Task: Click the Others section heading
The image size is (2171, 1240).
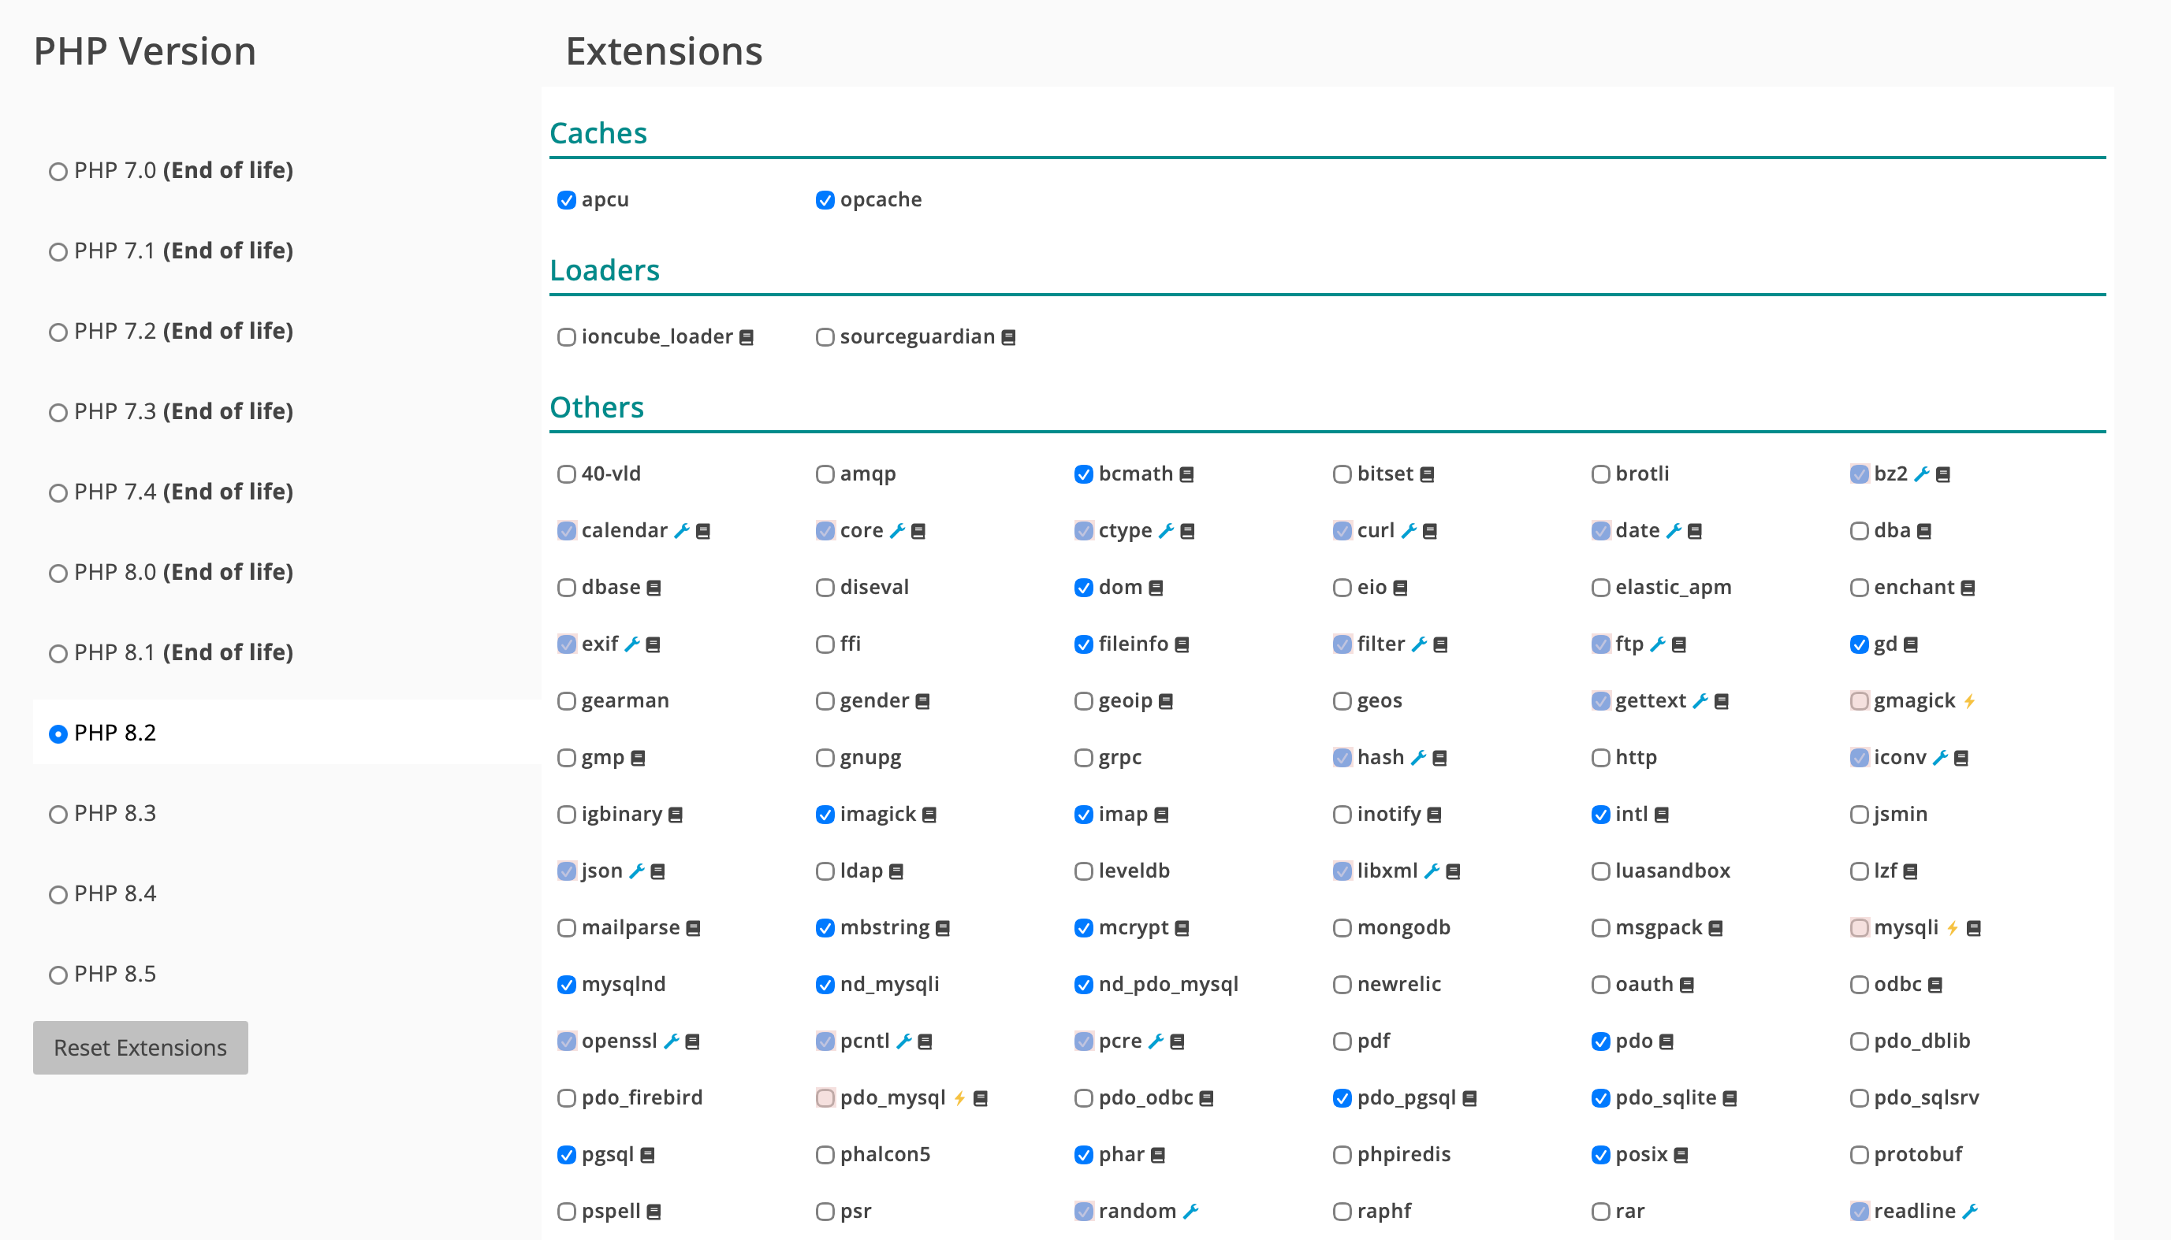Action: pyautogui.click(x=597, y=407)
